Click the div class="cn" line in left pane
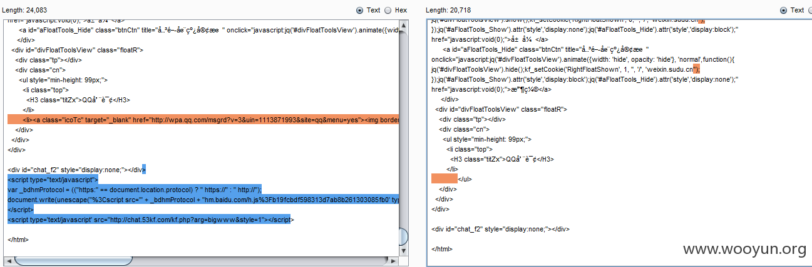The image size is (812, 267). point(39,70)
